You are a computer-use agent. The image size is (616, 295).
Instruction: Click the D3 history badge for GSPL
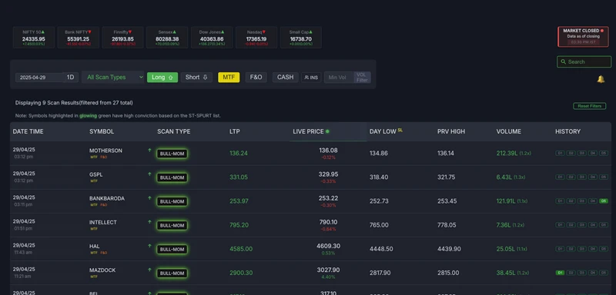point(582,177)
